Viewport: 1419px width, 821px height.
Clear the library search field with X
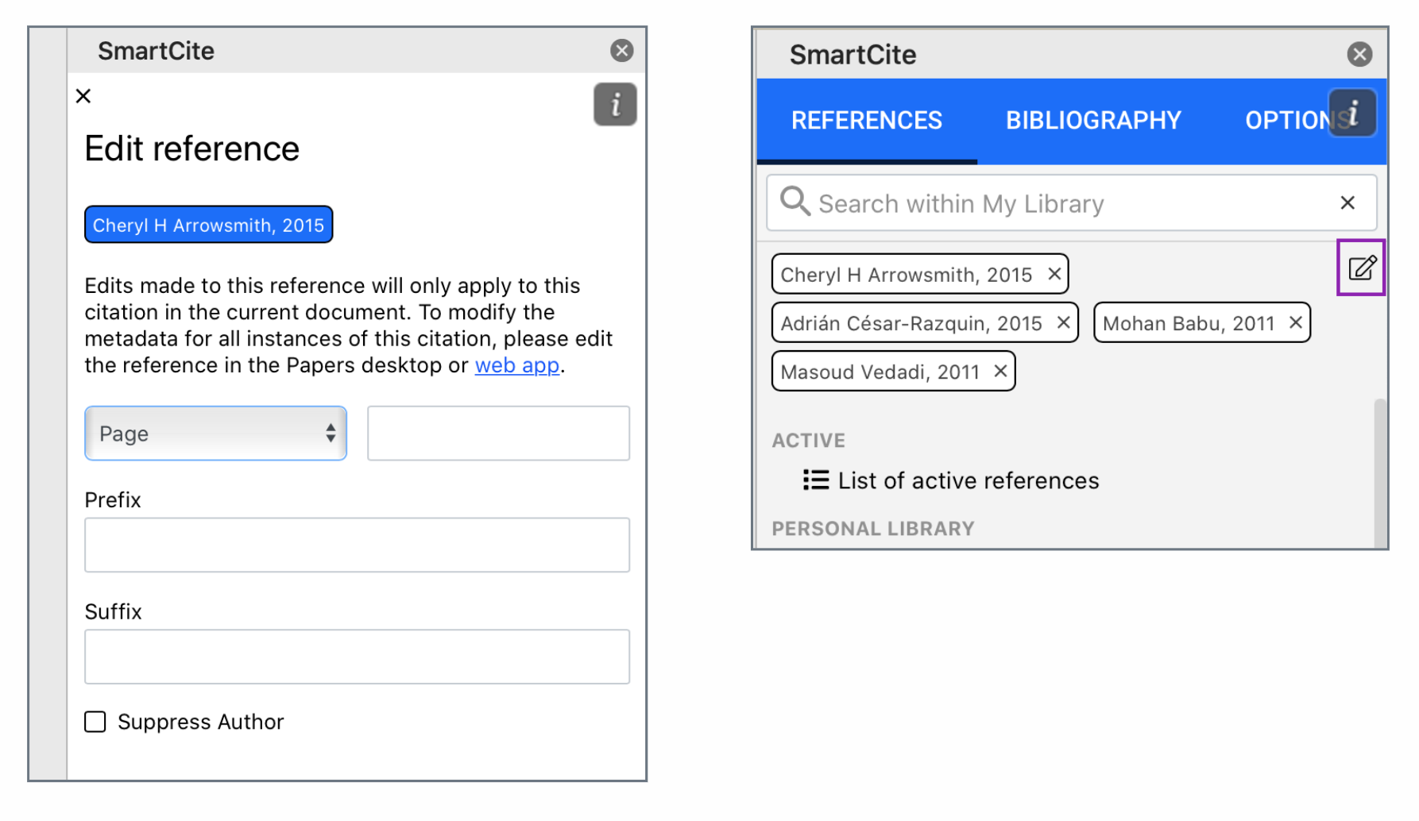click(x=1347, y=203)
